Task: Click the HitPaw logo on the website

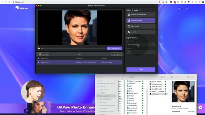Action: click(22, 8)
